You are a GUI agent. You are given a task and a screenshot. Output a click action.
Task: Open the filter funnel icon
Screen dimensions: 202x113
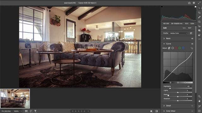(35, 111)
